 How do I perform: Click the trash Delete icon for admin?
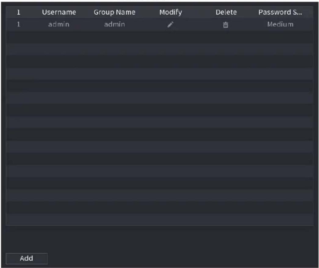click(225, 25)
